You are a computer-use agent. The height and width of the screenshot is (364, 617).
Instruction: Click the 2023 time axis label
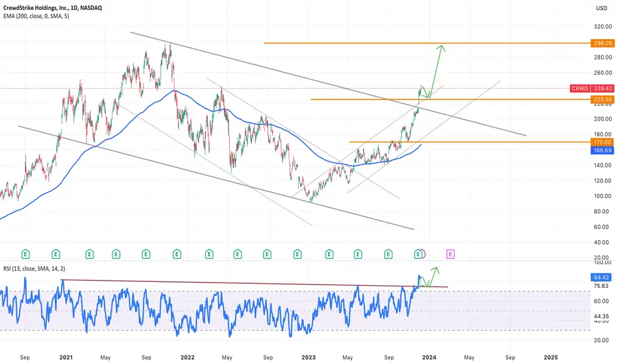coord(308,357)
